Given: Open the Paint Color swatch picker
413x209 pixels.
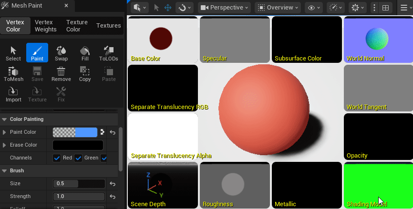Looking at the screenshot, I should (x=75, y=132).
